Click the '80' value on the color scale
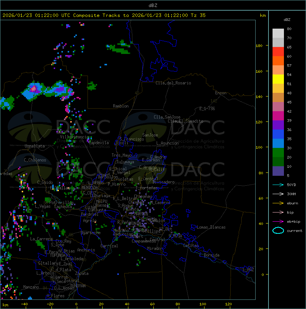306x309 pixels. tap(289, 29)
